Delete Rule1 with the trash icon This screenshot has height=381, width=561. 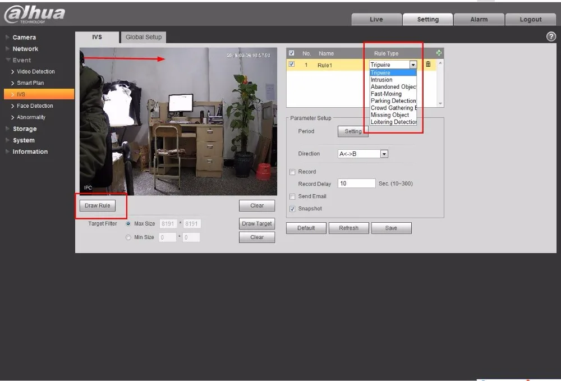(428, 65)
